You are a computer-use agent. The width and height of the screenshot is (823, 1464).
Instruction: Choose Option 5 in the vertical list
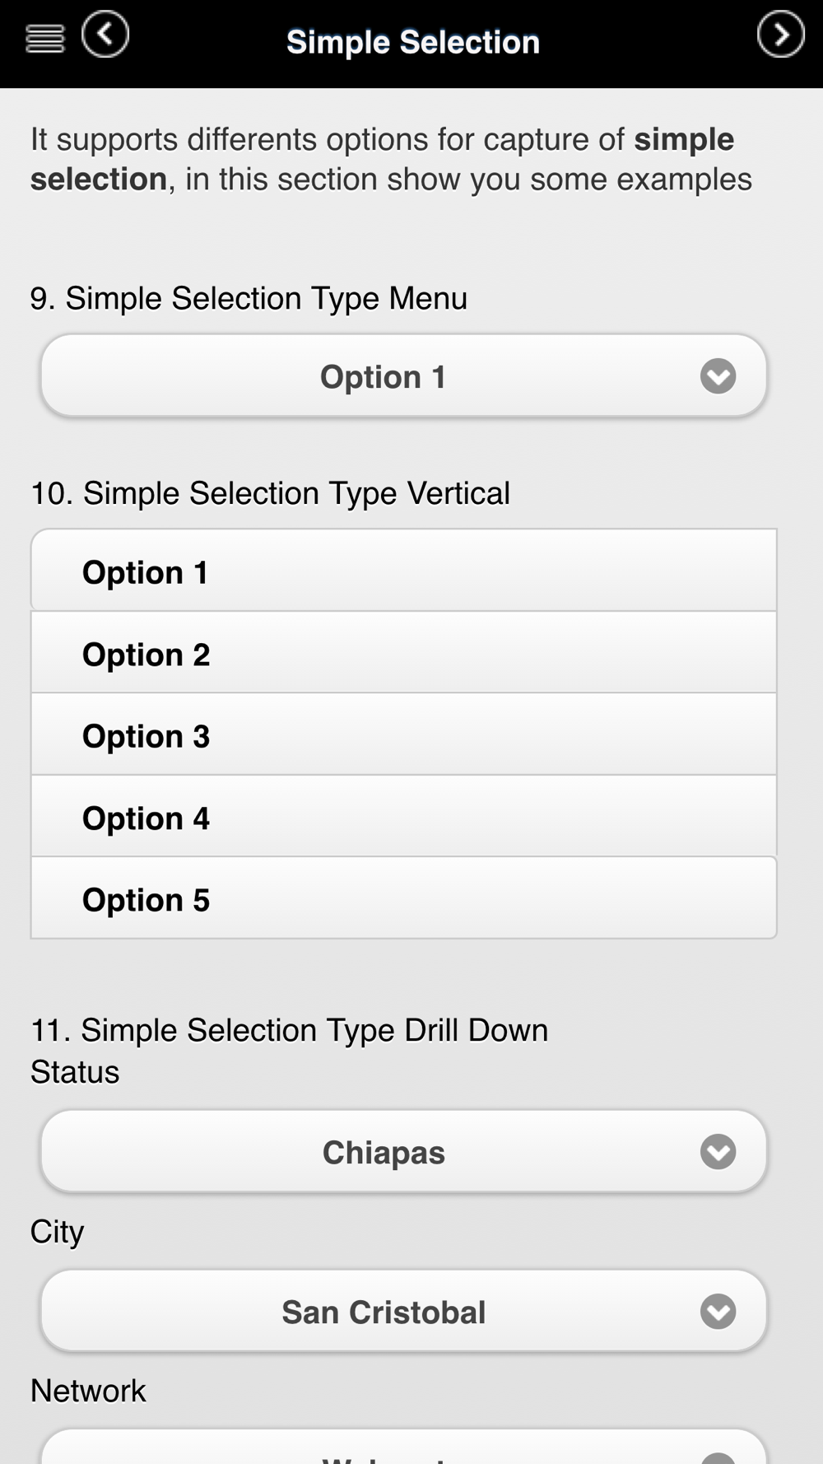pyautogui.click(x=404, y=898)
